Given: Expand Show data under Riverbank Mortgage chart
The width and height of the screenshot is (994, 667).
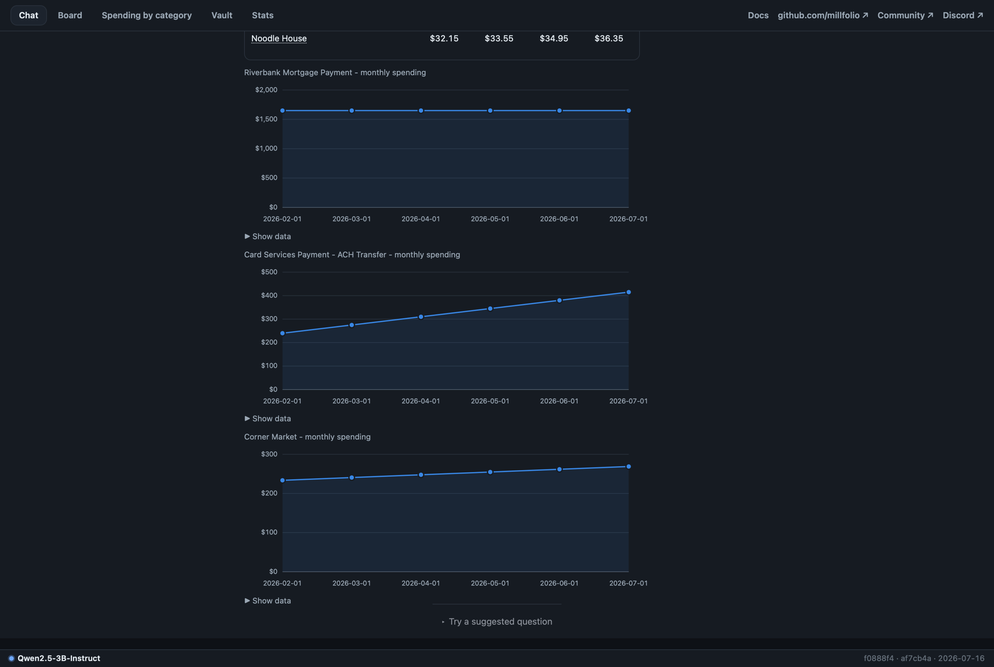Looking at the screenshot, I should [267, 236].
